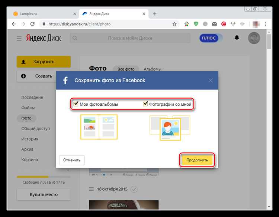The height and width of the screenshot is (217, 279).
Task: Open the green shield extension
Action: (196, 24)
